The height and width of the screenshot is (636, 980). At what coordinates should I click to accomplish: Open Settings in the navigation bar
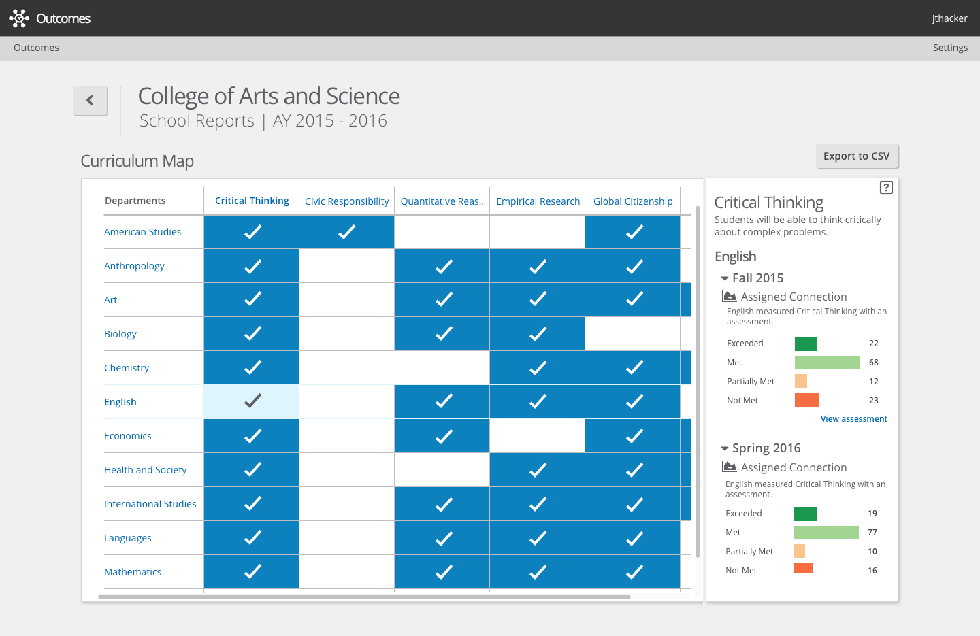[x=950, y=48]
